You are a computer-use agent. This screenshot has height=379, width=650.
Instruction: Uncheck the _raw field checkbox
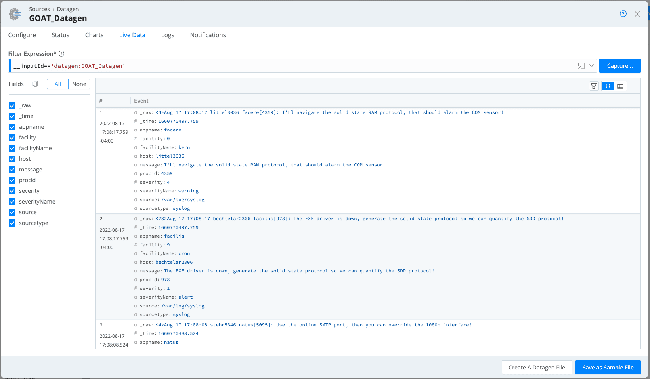(x=12, y=106)
